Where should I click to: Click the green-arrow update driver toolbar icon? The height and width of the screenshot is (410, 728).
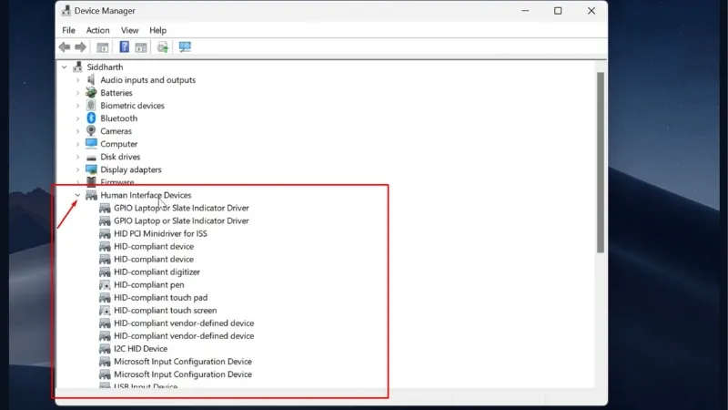pos(162,47)
